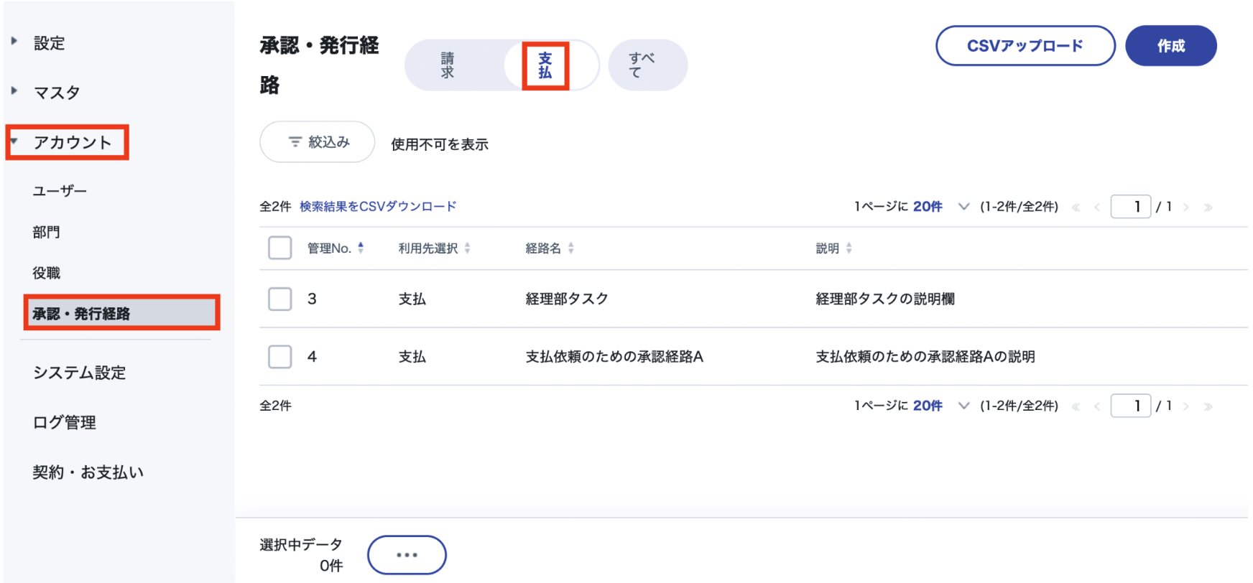Click 使用不可を表示
Viewport: 1253px width, 583px height.
pyautogui.click(x=439, y=144)
